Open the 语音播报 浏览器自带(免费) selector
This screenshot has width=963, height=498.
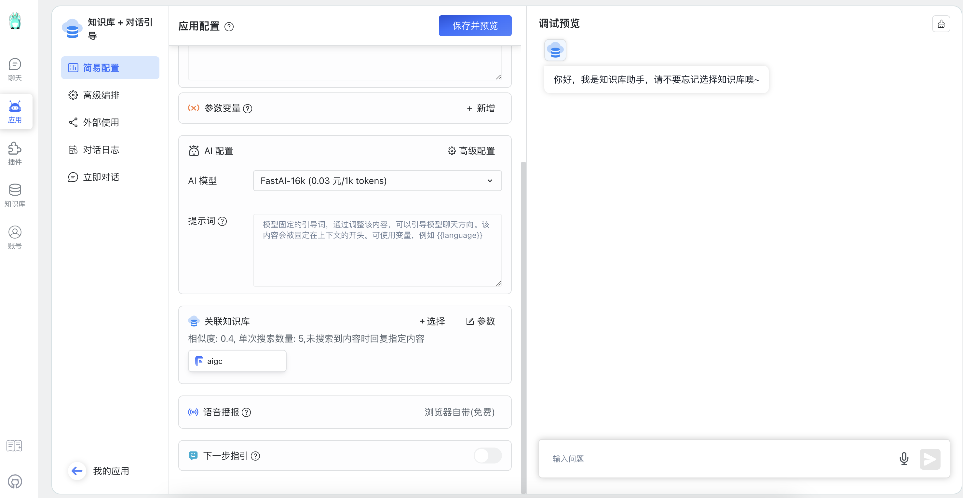tap(459, 412)
